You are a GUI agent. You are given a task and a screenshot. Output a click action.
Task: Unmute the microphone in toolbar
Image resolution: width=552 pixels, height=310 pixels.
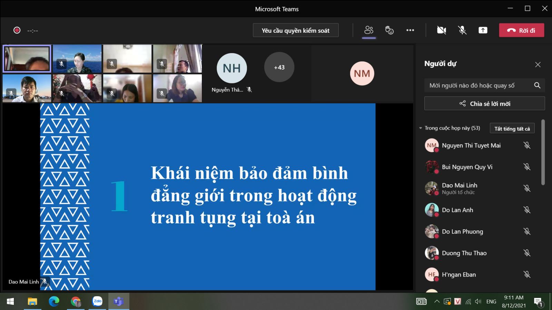462,30
